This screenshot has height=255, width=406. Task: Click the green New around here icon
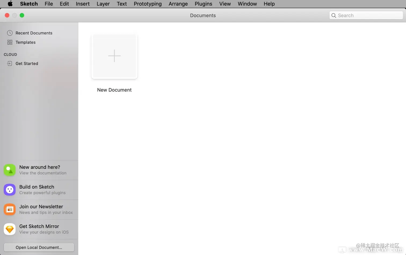(x=10, y=170)
